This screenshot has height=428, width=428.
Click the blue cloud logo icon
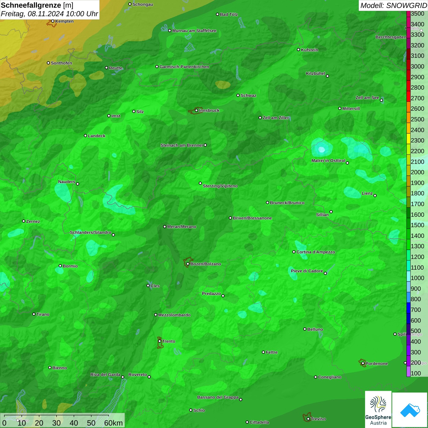click(410, 410)
